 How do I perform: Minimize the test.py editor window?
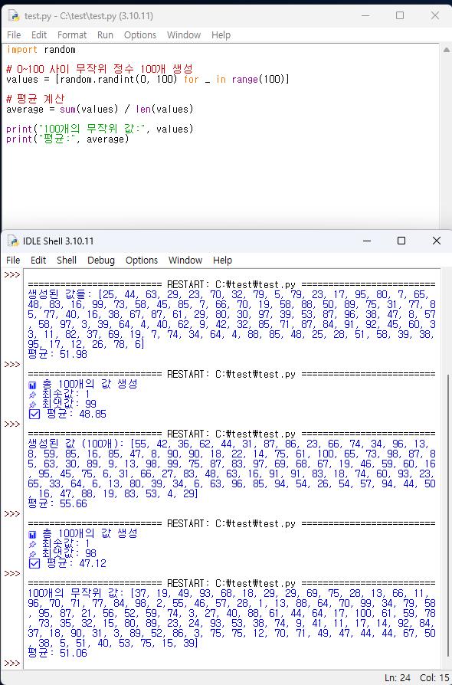click(365, 16)
